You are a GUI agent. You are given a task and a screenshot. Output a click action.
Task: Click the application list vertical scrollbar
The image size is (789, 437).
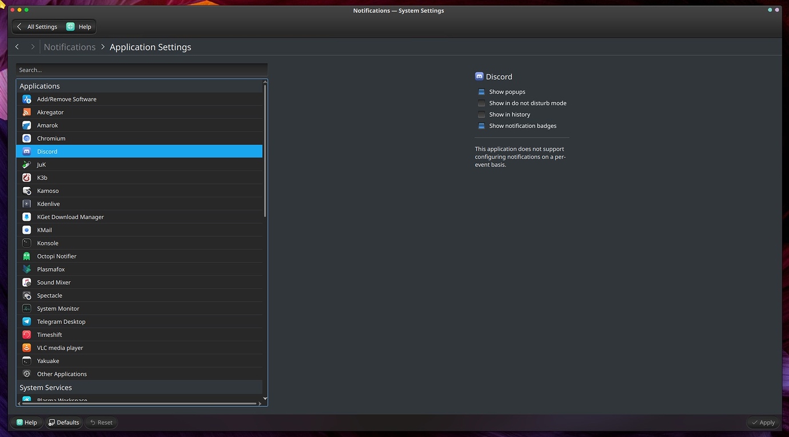point(265,151)
